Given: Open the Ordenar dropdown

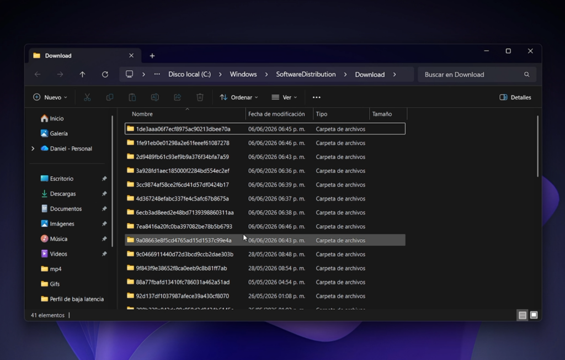Looking at the screenshot, I should [x=239, y=97].
